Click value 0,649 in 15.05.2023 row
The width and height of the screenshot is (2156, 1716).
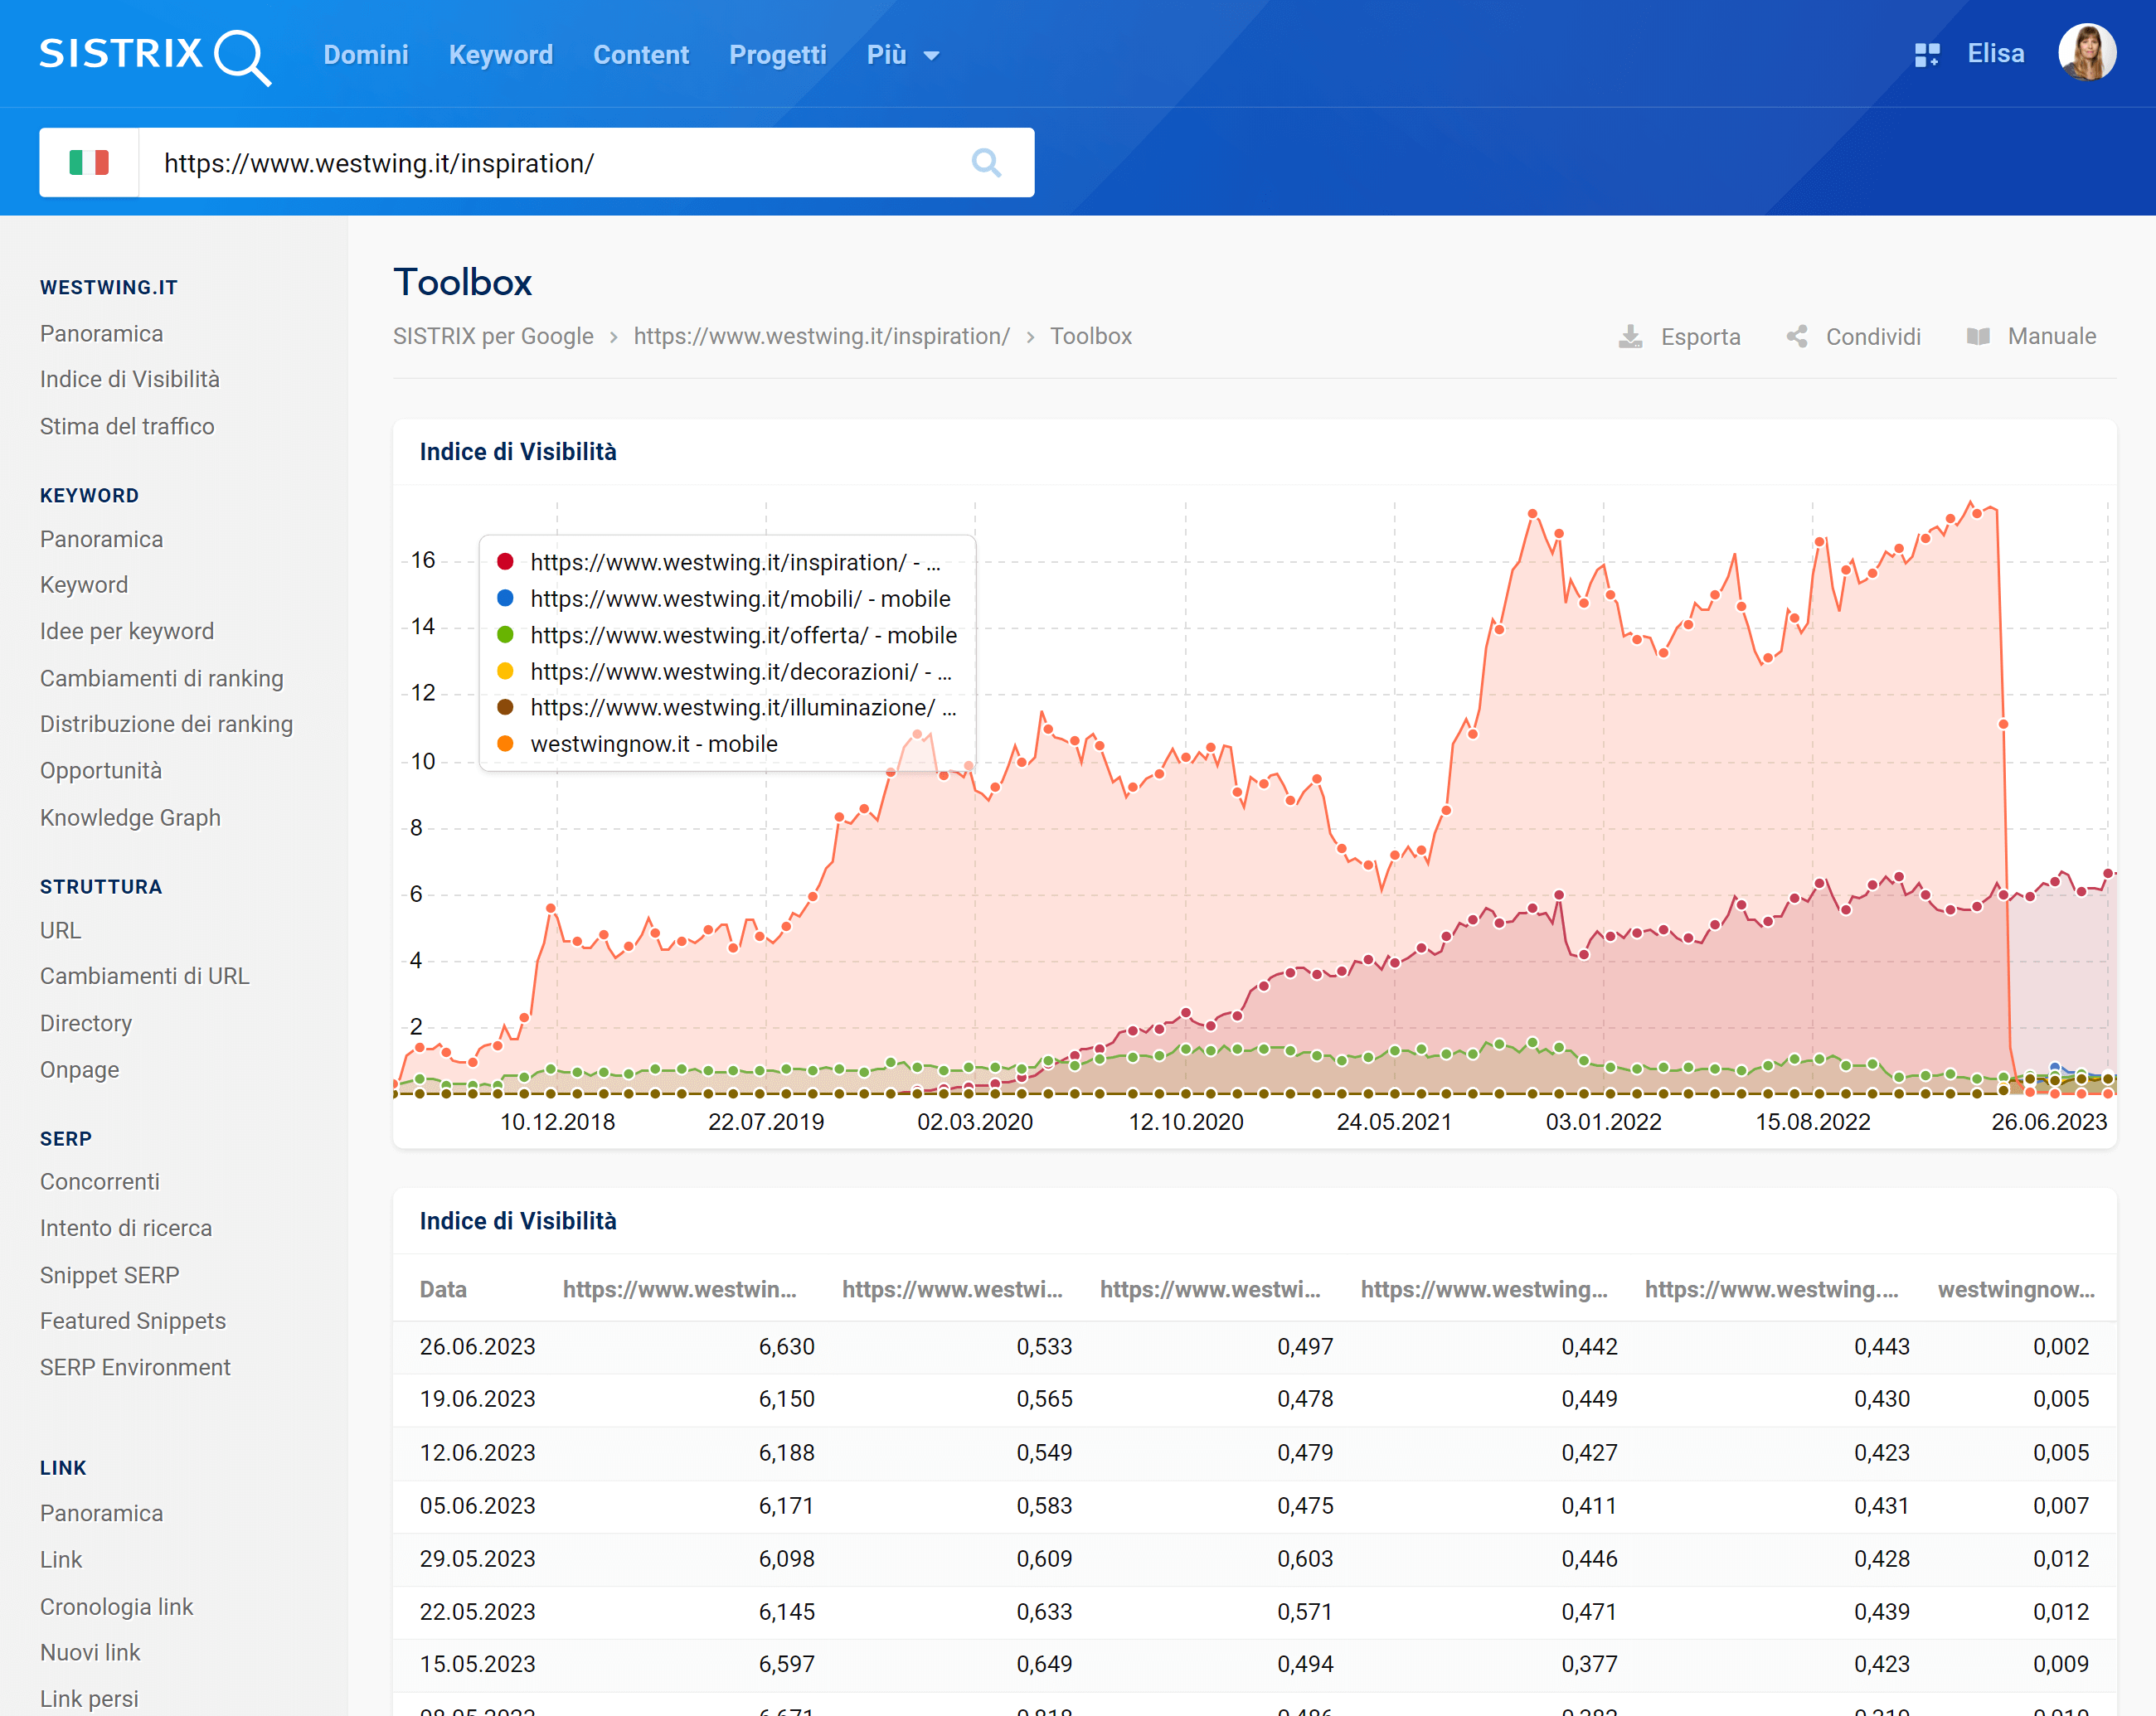1045,1665
